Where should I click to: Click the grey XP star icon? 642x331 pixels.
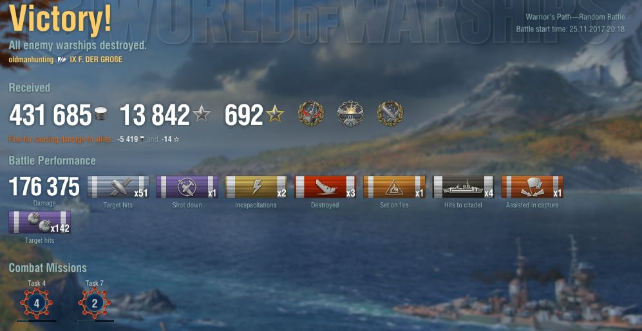(x=202, y=114)
